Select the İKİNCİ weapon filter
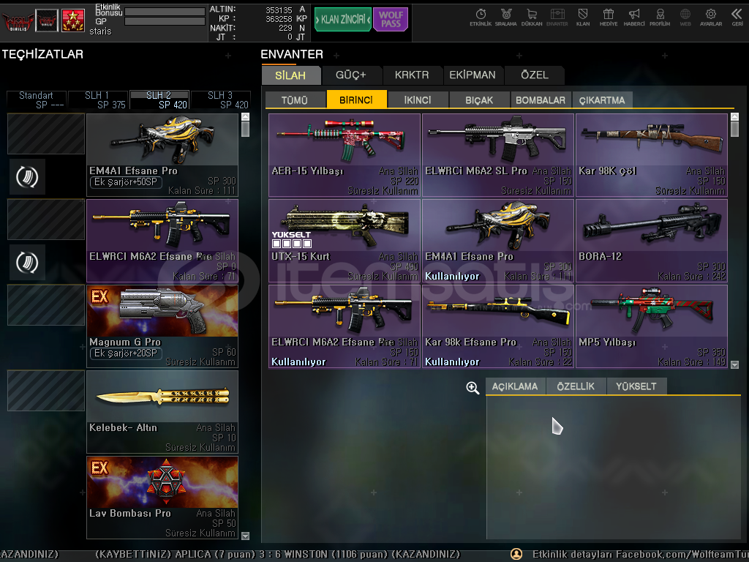 pyautogui.click(x=418, y=100)
